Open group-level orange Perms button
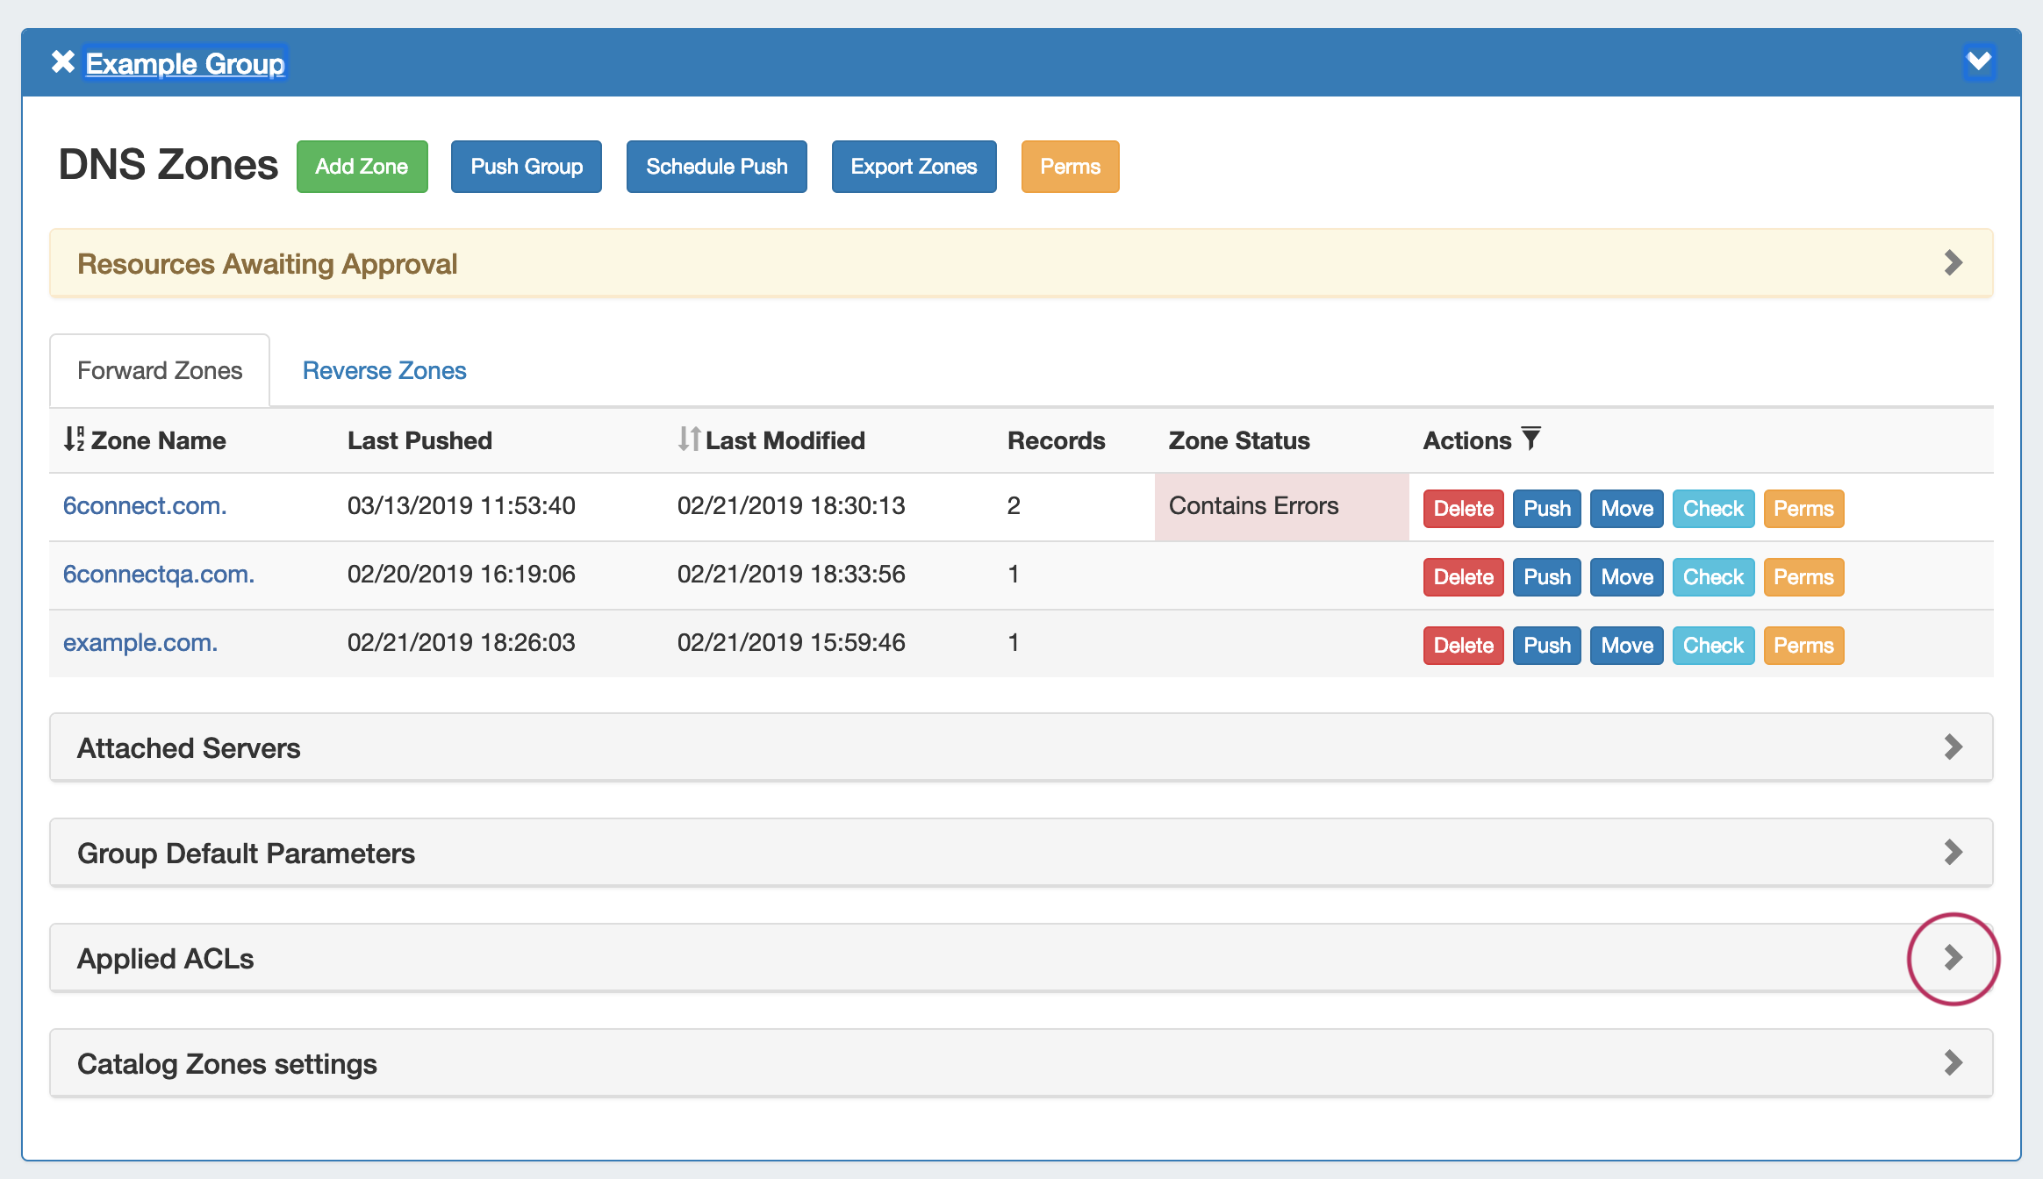The image size is (2043, 1179). click(x=1070, y=167)
